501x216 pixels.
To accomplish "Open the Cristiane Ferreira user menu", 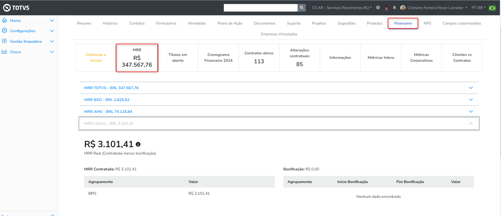I will [437, 8].
